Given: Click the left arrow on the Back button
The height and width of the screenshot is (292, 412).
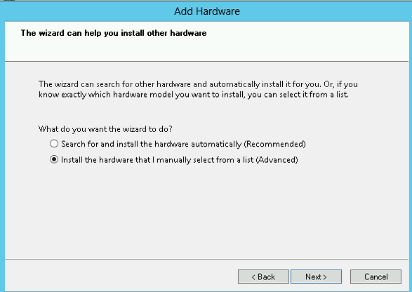Looking at the screenshot, I should [x=253, y=277].
